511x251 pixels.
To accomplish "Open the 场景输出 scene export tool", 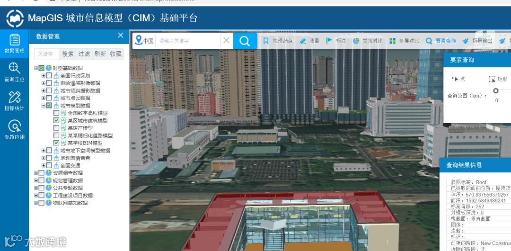I will 477,41.
